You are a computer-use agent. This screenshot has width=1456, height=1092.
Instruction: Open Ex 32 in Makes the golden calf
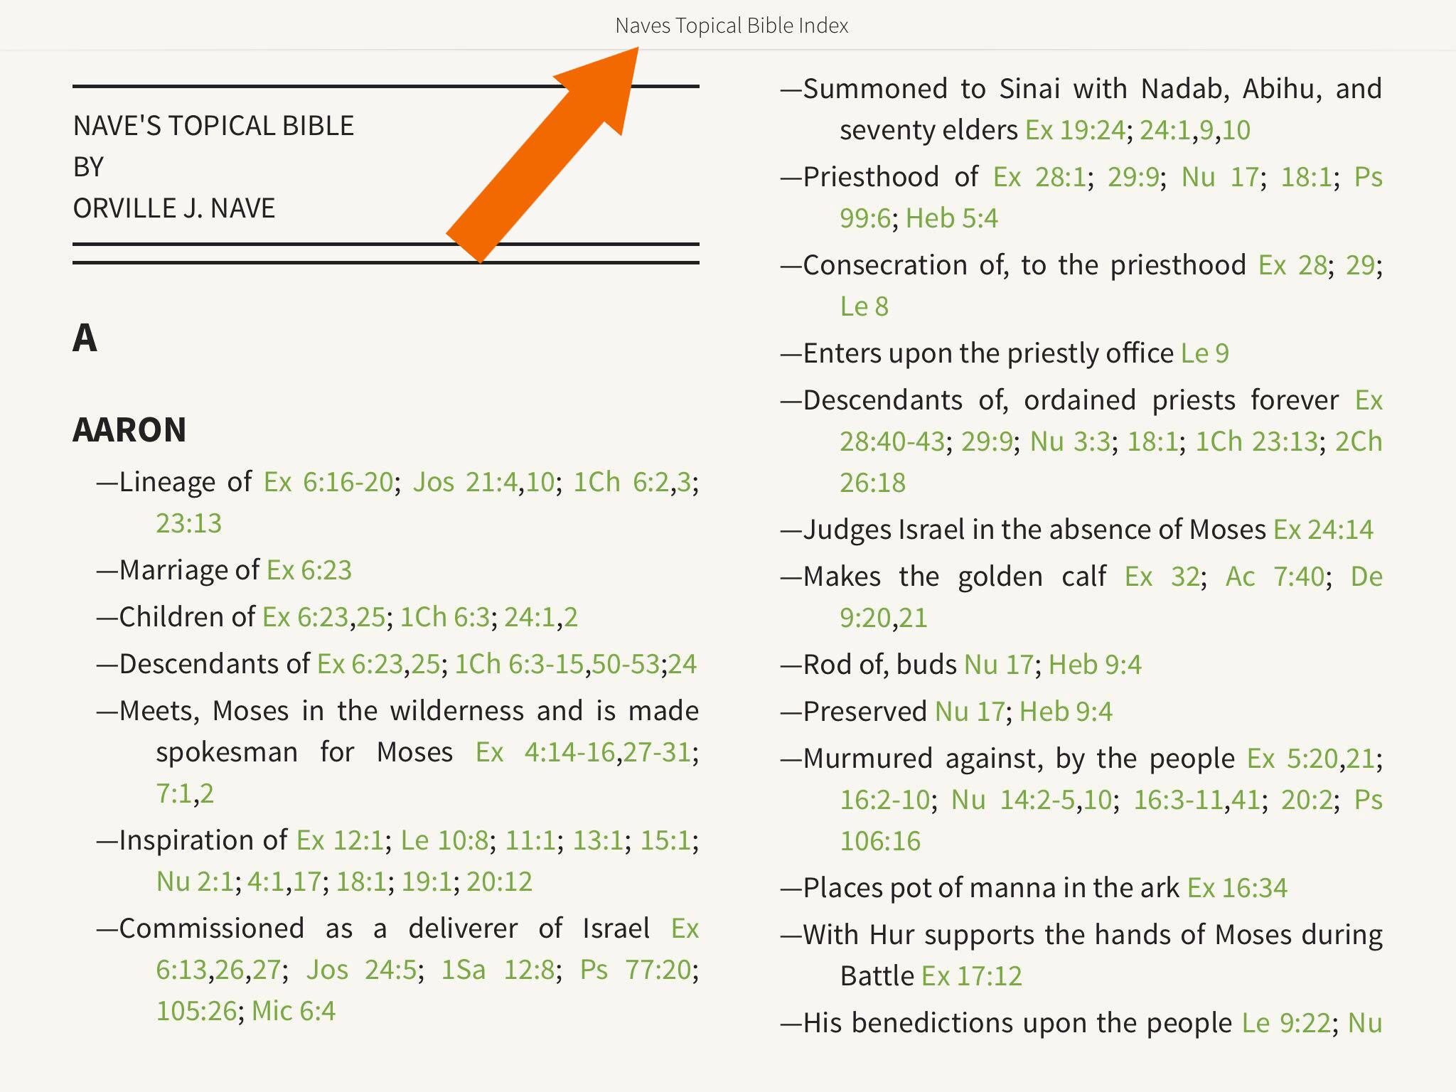(1162, 577)
